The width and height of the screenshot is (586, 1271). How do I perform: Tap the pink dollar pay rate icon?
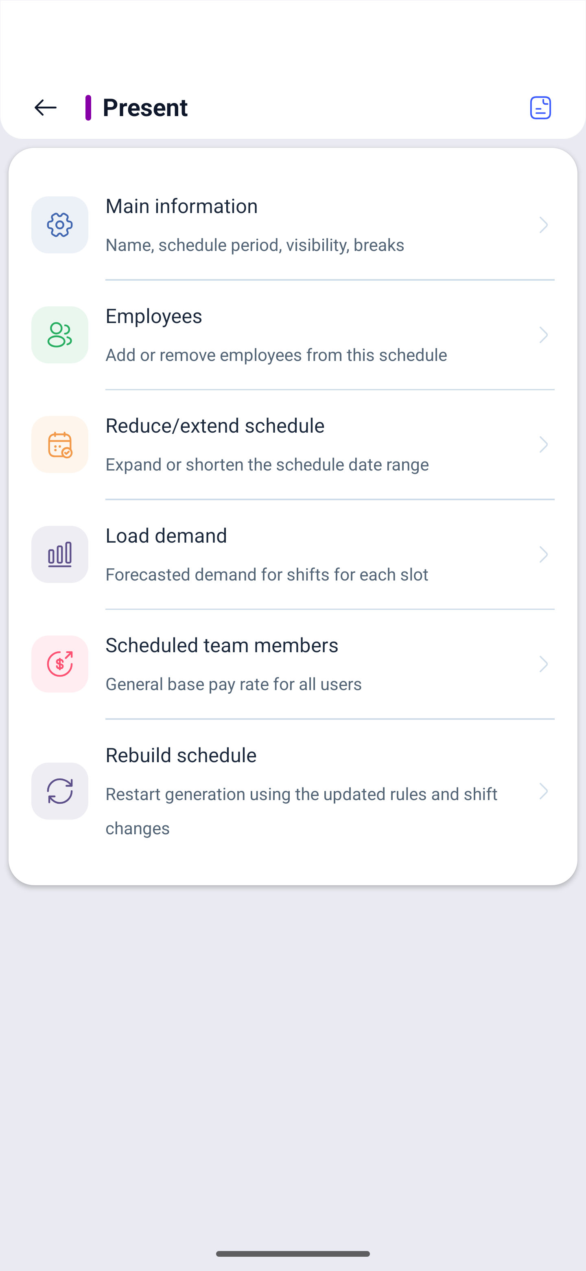tap(60, 664)
